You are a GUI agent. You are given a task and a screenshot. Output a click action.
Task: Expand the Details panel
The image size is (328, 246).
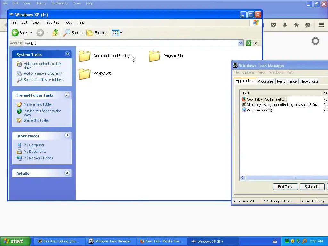(67, 173)
